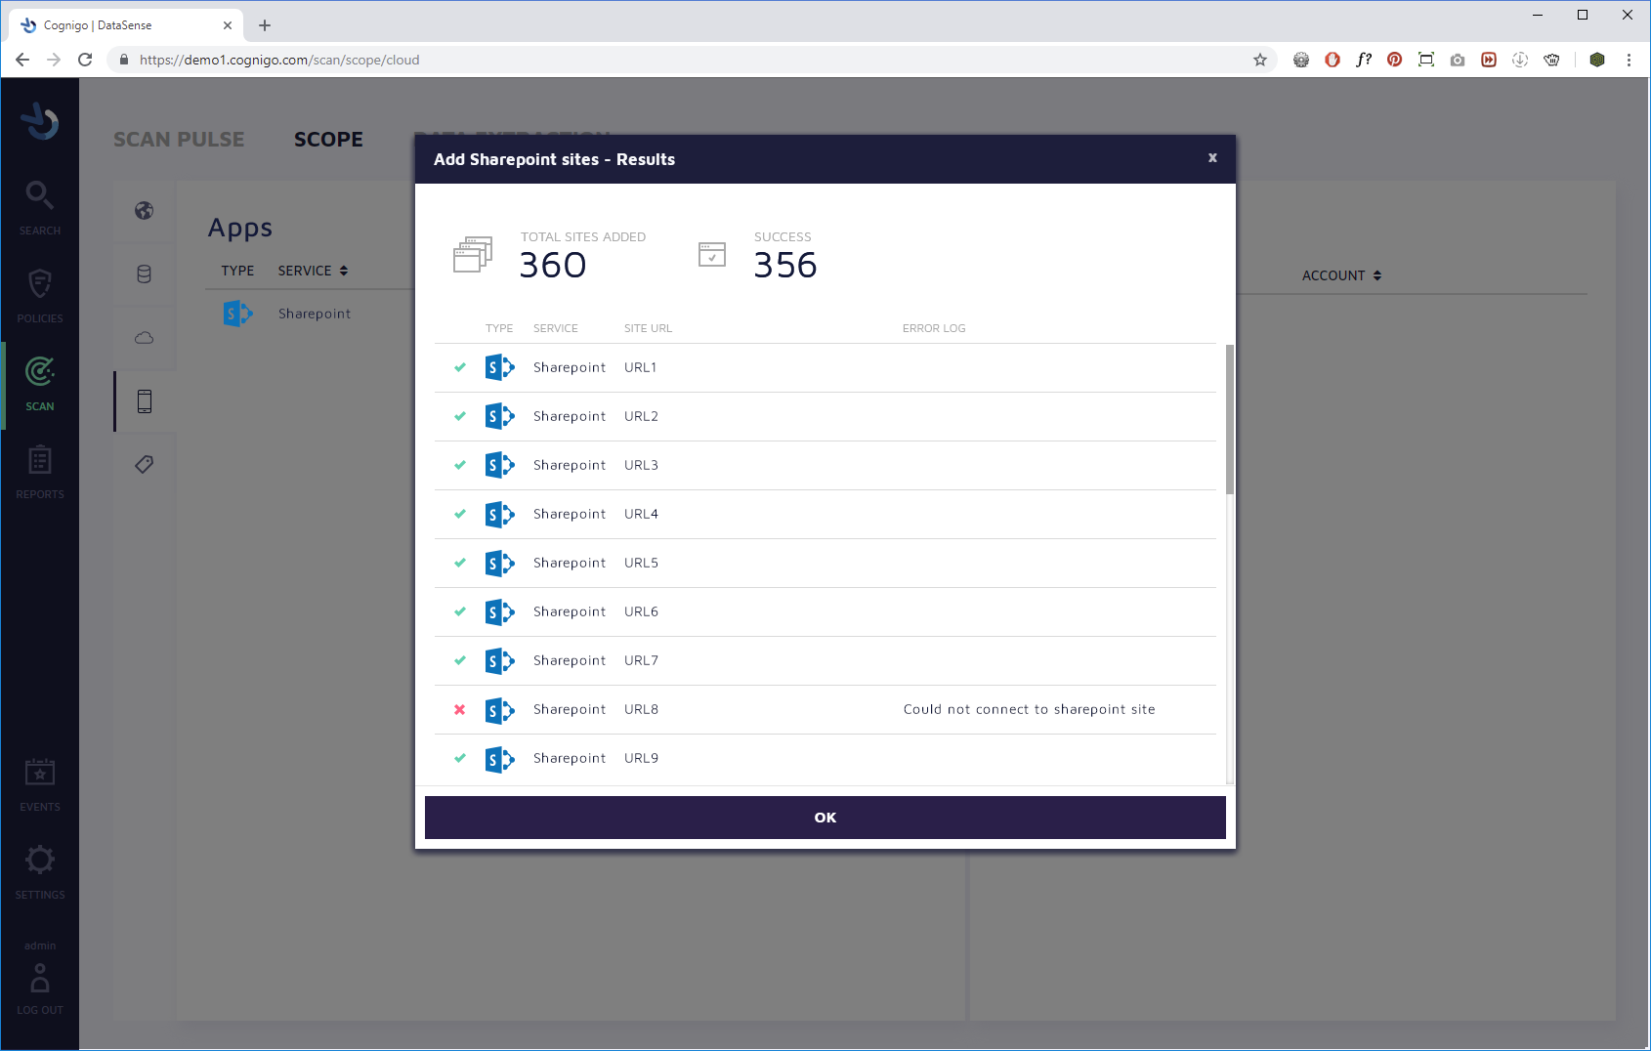Open a new browser tab
Viewport: 1651px width, 1051px height.
265,25
